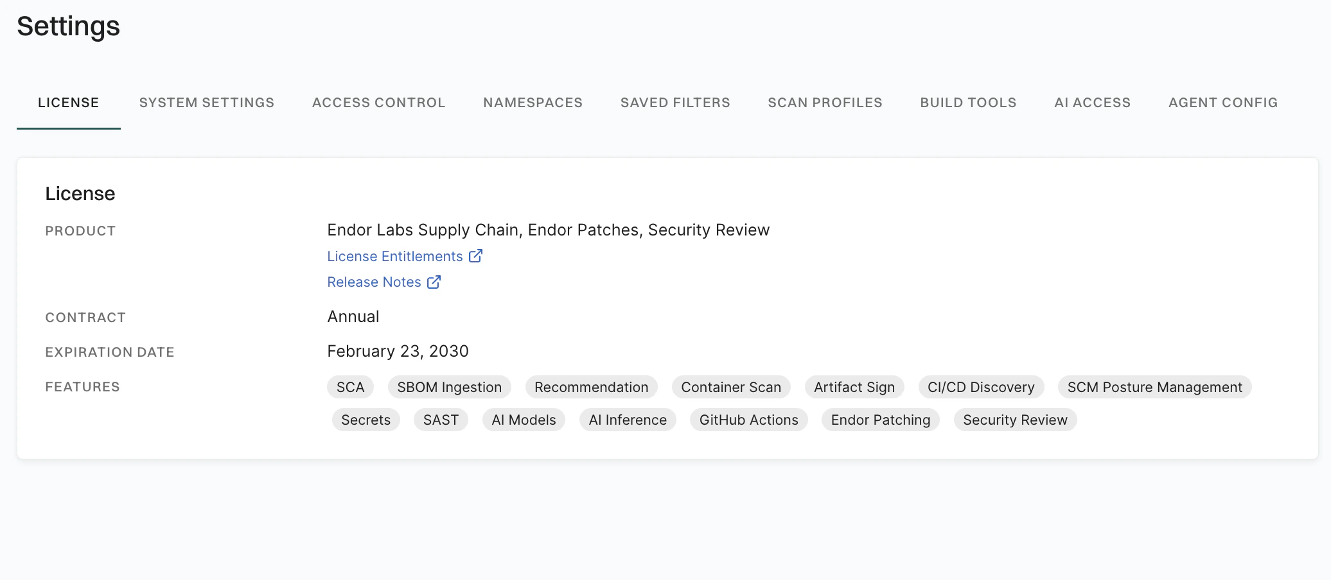The image size is (1331, 580).
Task: Click the SBOM Ingestion feature chip
Action: coord(450,388)
